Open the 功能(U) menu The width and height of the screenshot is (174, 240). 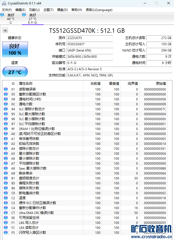coord(34,10)
